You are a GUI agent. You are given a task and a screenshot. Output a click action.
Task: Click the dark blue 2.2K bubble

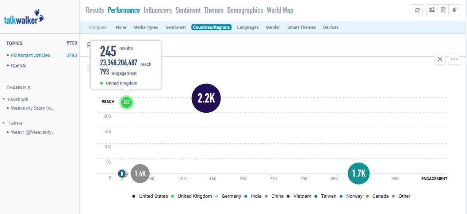pyautogui.click(x=206, y=98)
